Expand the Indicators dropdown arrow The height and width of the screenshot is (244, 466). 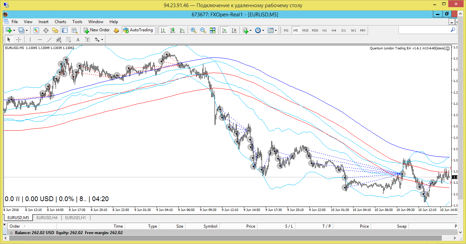pos(251,30)
